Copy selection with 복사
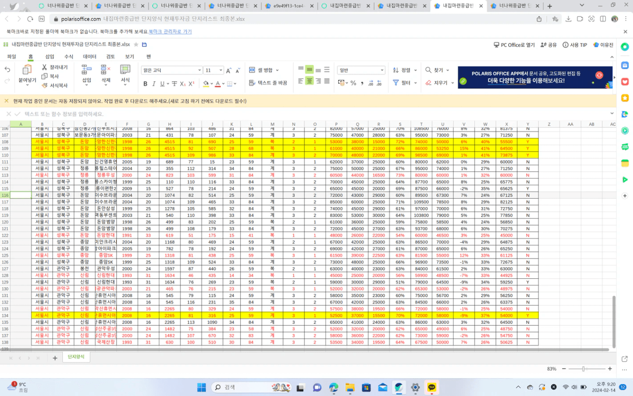Image resolution: width=633 pixels, height=396 pixels. (51, 76)
